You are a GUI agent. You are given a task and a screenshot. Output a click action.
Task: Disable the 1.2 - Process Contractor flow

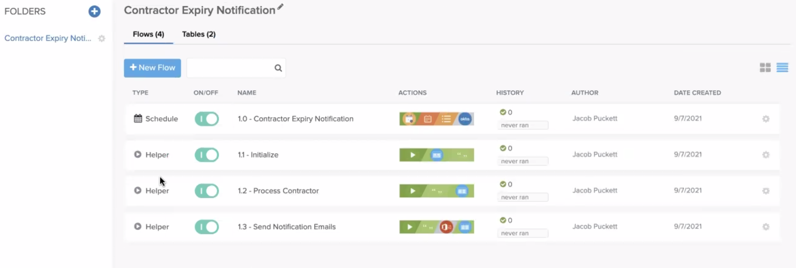pos(207,191)
